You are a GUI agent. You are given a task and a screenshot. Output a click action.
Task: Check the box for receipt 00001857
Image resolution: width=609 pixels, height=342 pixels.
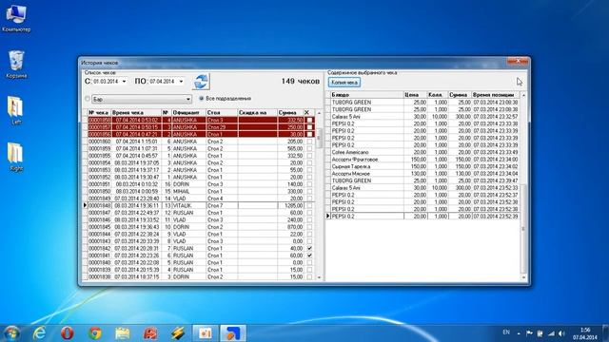click(309, 127)
